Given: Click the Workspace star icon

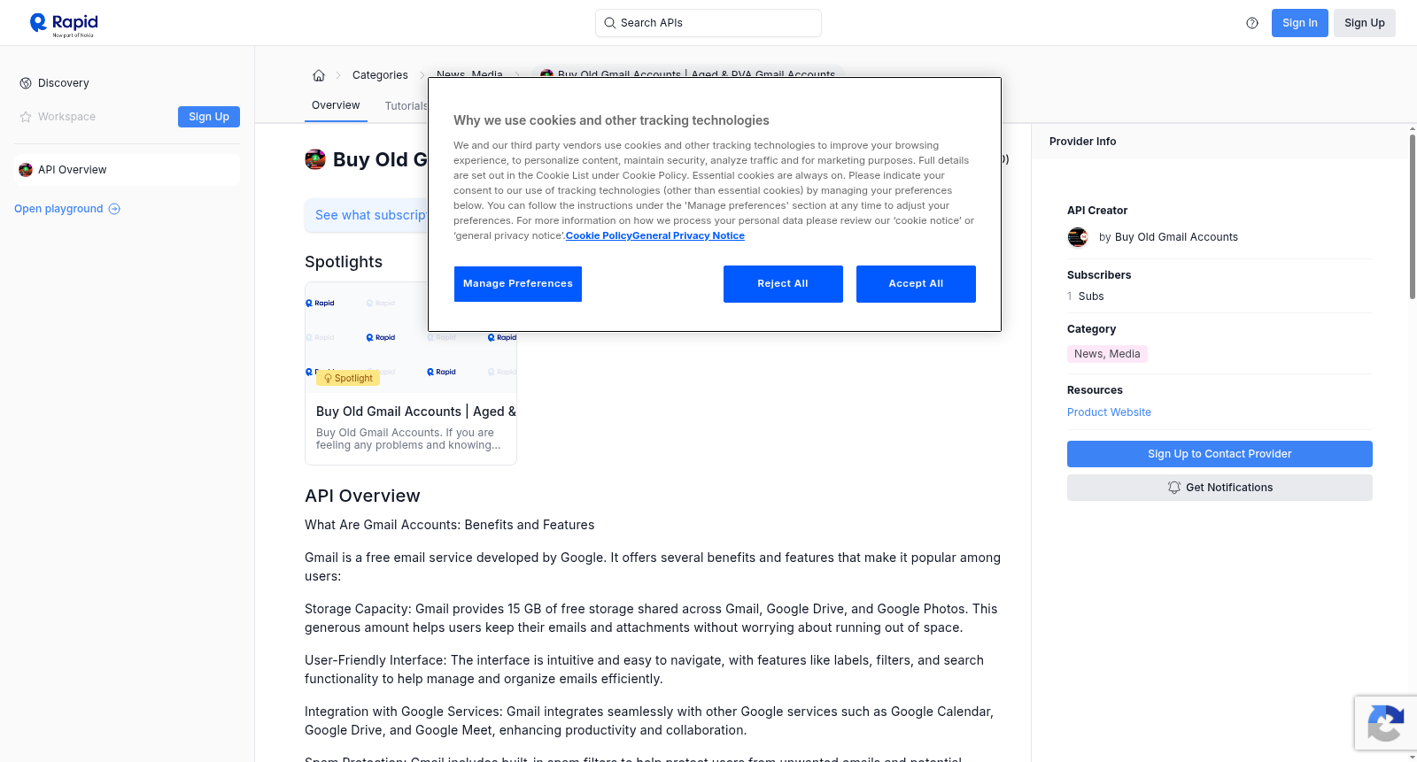Looking at the screenshot, I should pyautogui.click(x=26, y=117).
